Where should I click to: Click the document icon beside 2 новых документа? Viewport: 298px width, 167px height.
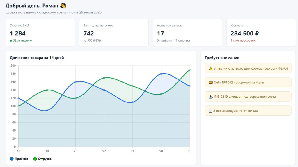(x=210, y=111)
